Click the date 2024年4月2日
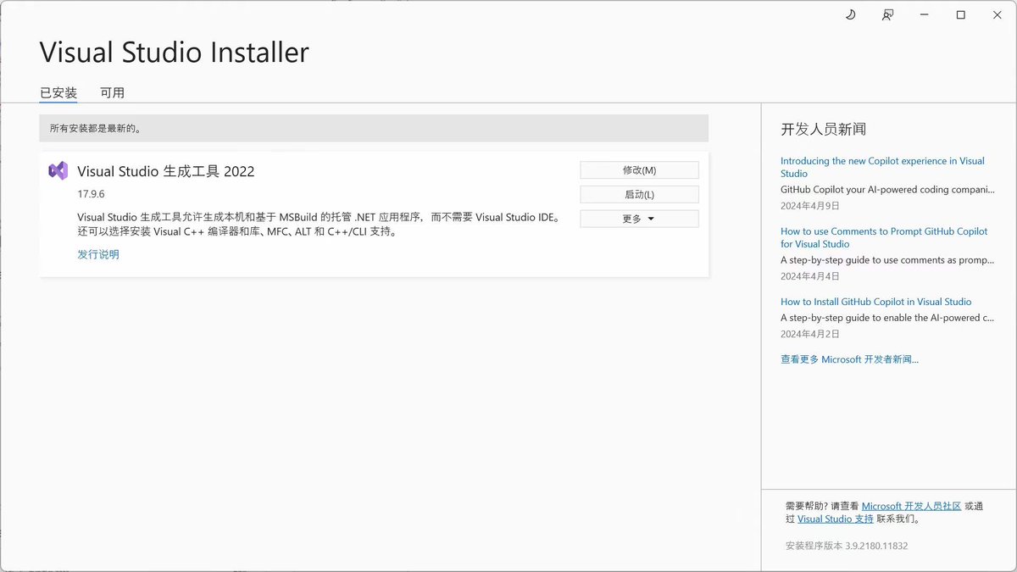The image size is (1017, 572). pyautogui.click(x=810, y=334)
